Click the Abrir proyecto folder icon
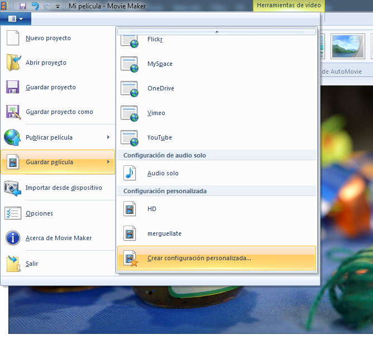This screenshot has width=373, height=349. (13, 63)
